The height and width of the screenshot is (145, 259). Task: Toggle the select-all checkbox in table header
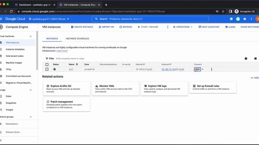pos(47,64)
